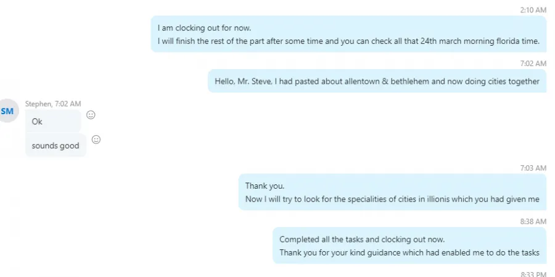Click the message about specialities of cities in illionis

(392, 192)
